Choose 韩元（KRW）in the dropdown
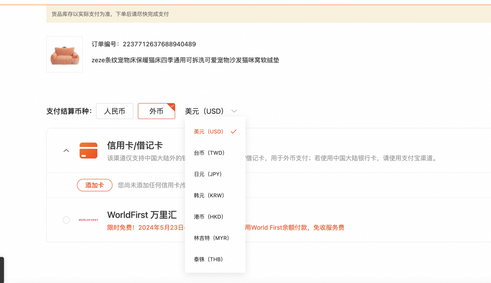This screenshot has height=283, width=491. coord(209,195)
